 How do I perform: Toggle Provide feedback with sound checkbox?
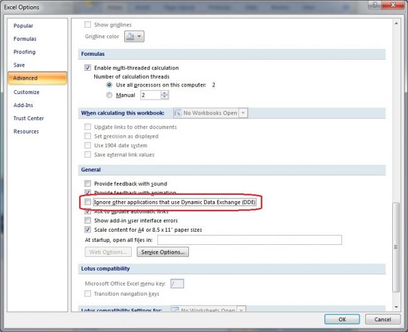(x=88, y=184)
